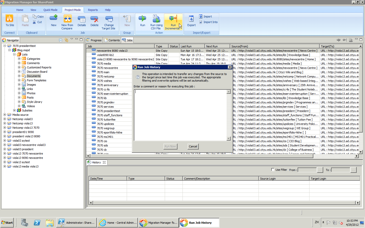Switch to Quick Mode tab
This screenshot has height=228, width=365.
tap(50, 10)
